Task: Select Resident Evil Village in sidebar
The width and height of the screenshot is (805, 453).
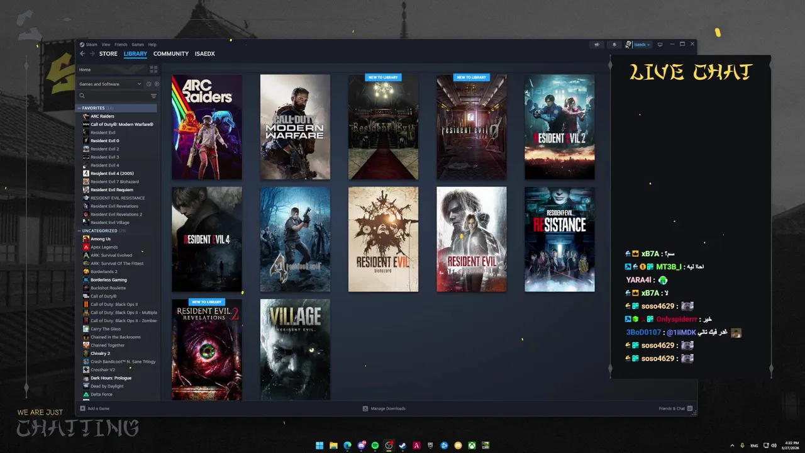Action: 109,223
